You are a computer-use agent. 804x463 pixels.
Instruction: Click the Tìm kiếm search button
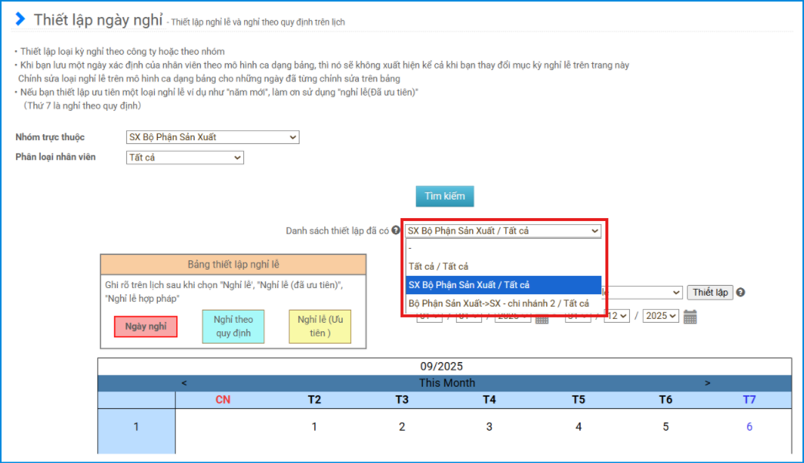point(444,196)
